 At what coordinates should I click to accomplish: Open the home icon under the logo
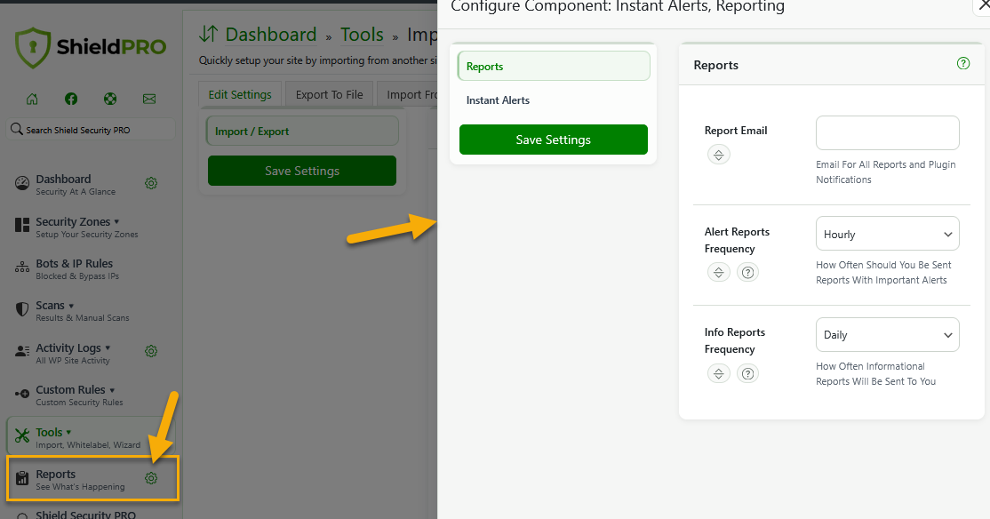[32, 99]
